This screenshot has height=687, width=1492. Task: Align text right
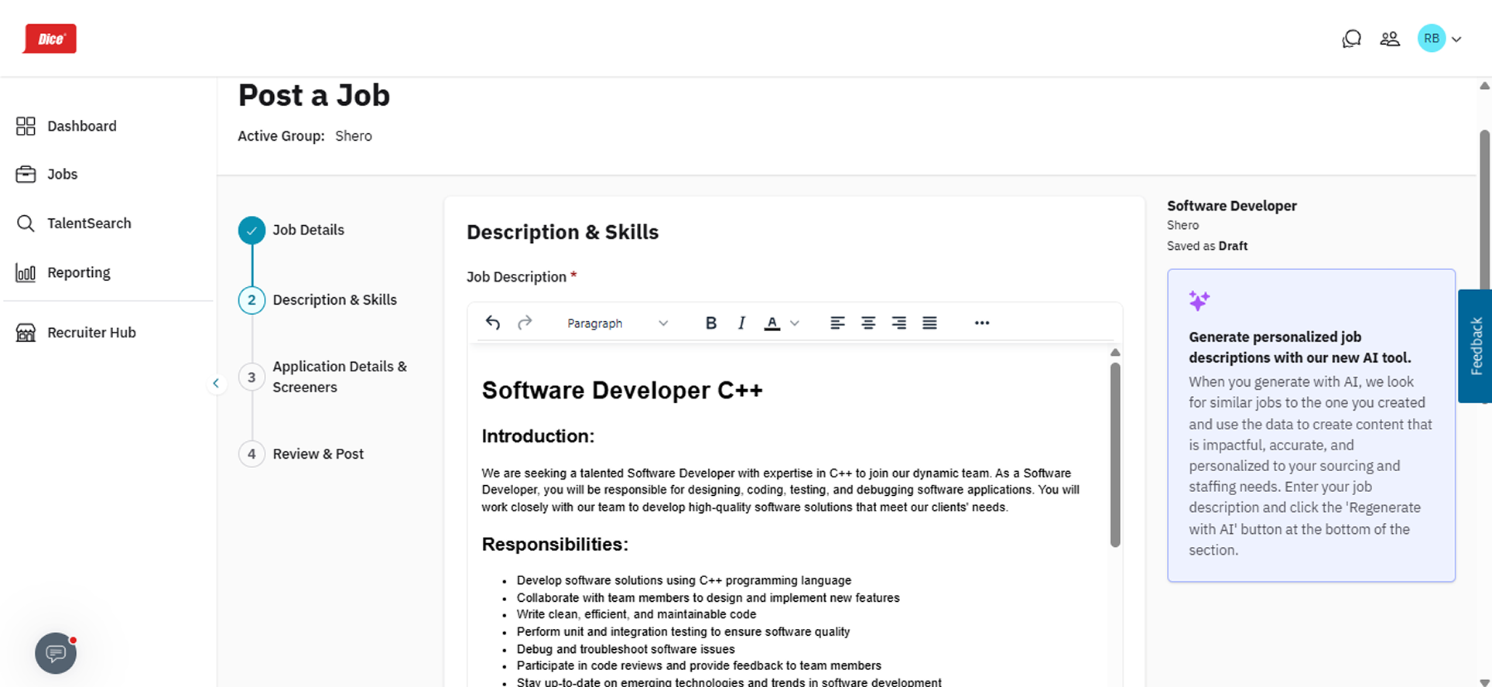click(x=898, y=323)
